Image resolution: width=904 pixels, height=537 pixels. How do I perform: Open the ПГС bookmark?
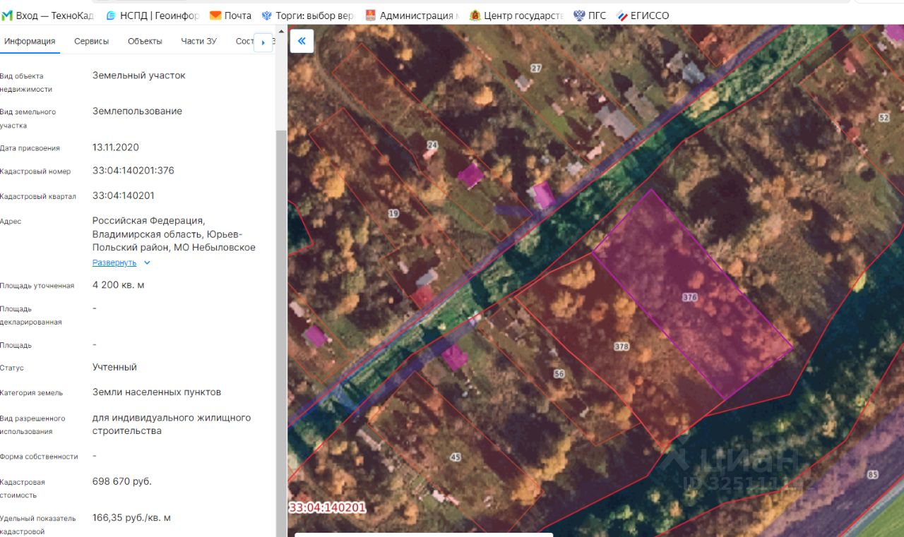pos(590,16)
